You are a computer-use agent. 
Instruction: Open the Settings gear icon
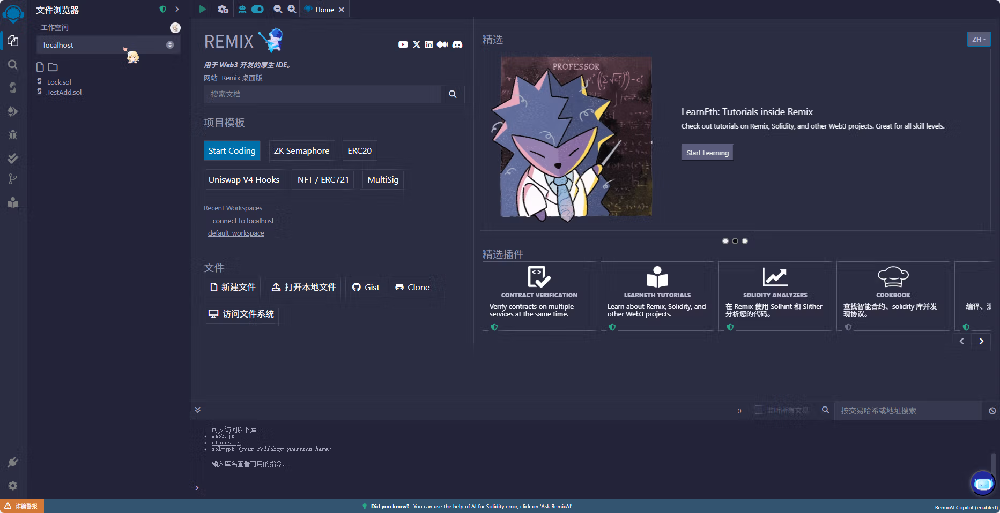click(13, 486)
